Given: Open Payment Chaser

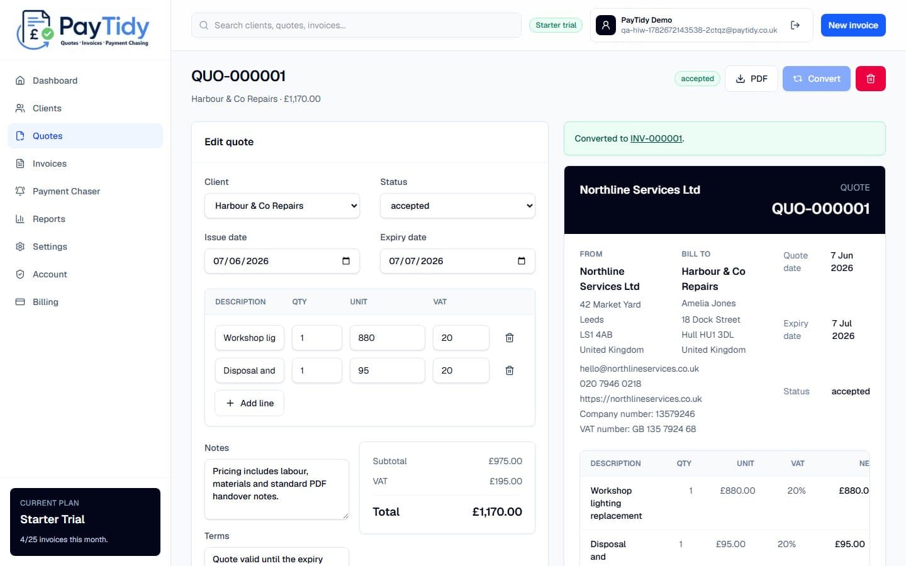Looking at the screenshot, I should [85, 191].
